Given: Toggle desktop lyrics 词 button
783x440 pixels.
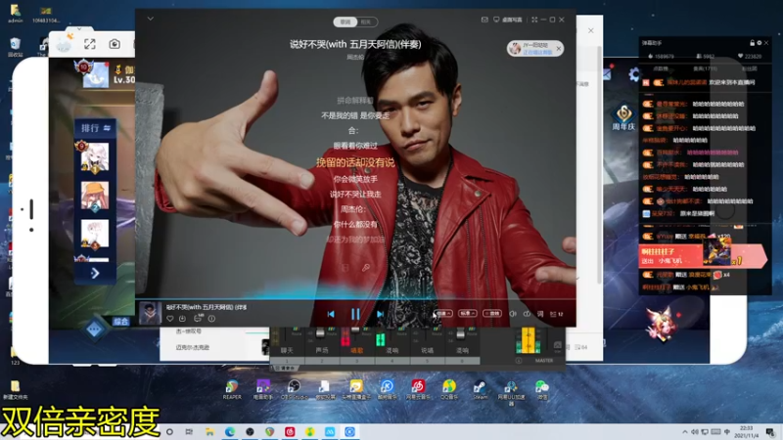Looking at the screenshot, I should tap(540, 314).
